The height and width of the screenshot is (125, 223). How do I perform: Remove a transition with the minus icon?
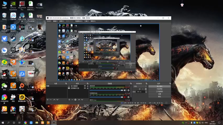click(x=143, y=89)
